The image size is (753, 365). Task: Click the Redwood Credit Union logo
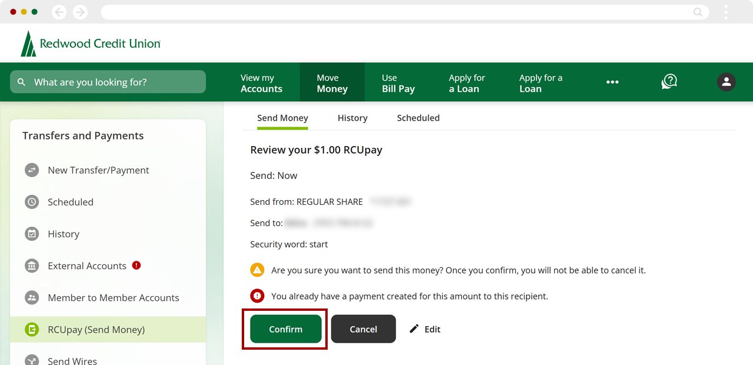(90, 44)
